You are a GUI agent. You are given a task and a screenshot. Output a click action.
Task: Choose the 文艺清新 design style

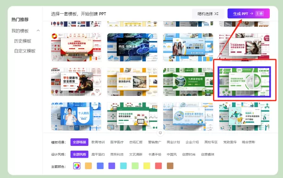(x=136, y=154)
